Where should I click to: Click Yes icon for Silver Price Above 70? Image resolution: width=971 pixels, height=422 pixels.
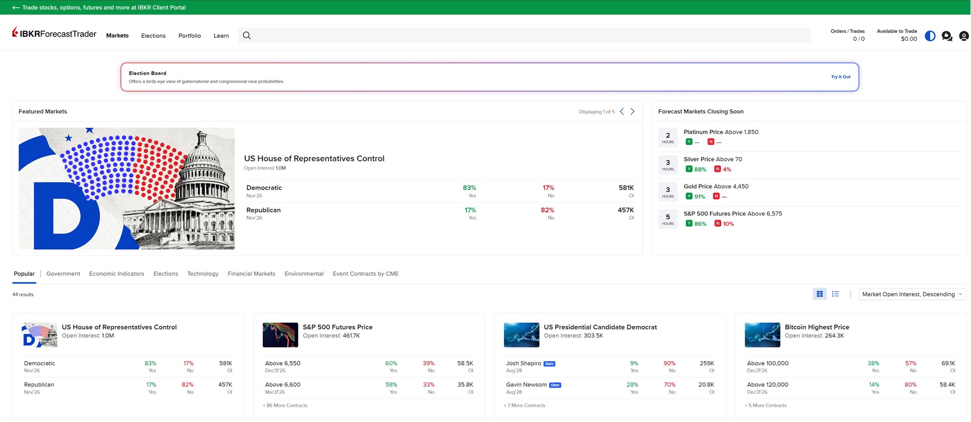689,169
